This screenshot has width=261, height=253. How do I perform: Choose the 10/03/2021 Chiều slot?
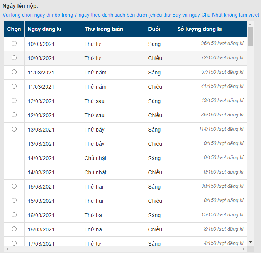click(14, 58)
